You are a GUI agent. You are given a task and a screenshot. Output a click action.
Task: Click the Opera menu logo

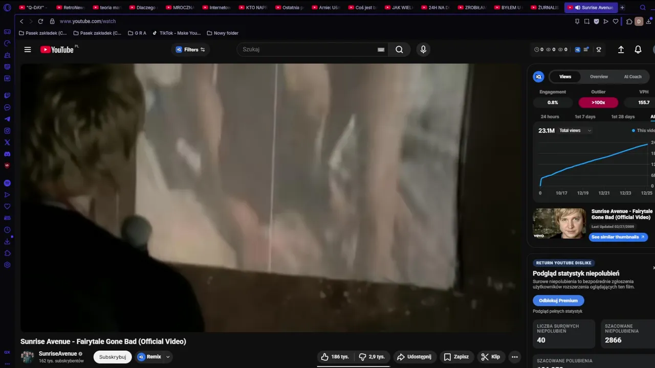[x=7, y=8]
